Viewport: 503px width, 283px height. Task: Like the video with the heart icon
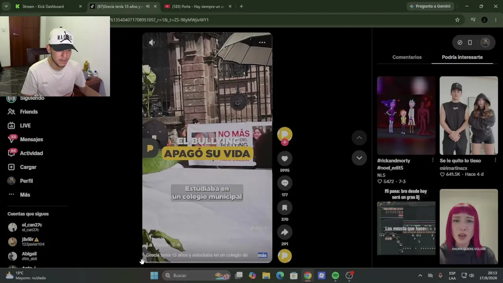(285, 158)
